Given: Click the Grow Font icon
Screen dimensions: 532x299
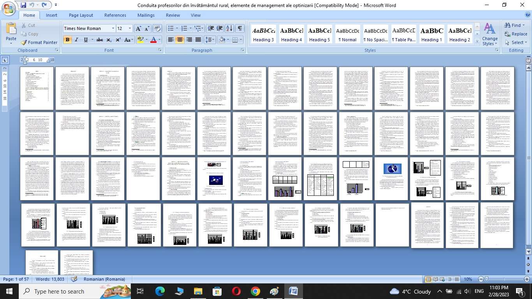Looking at the screenshot, I should 138,28.
